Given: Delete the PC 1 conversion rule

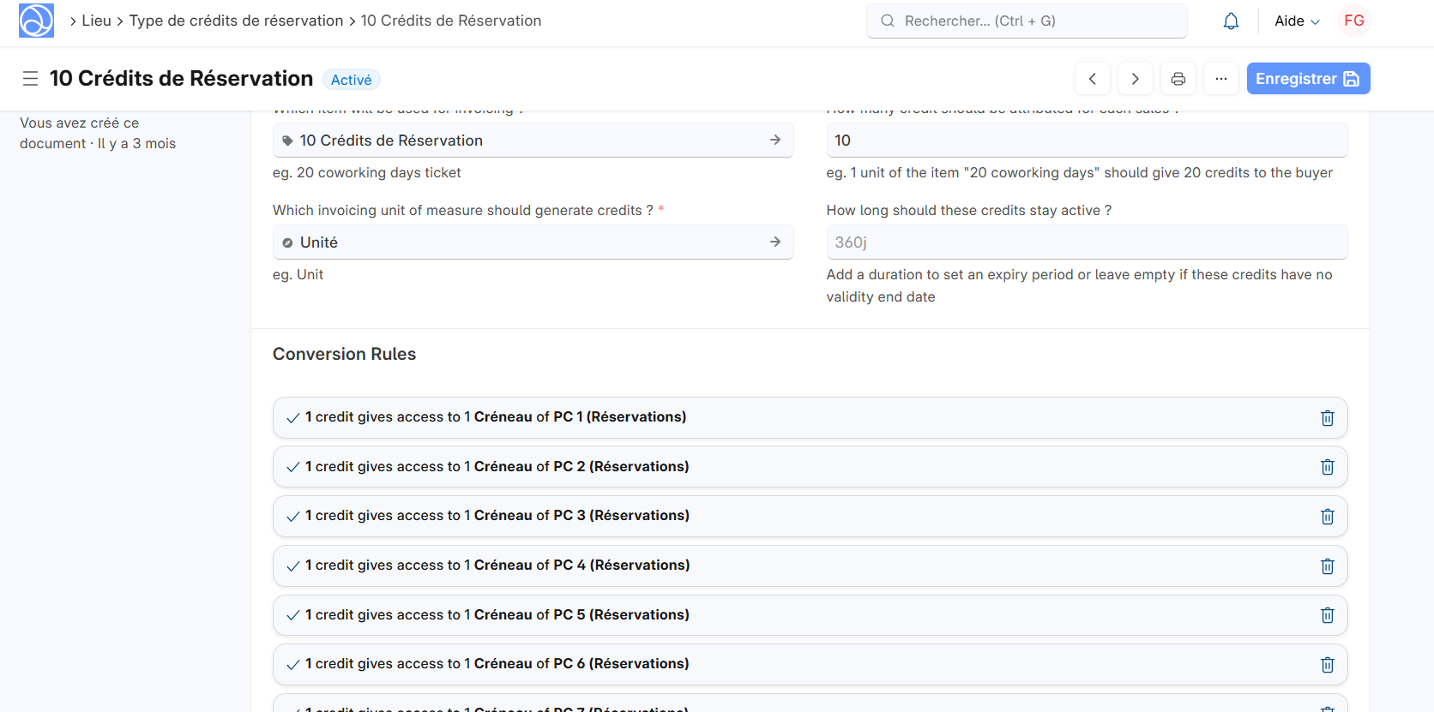Looking at the screenshot, I should pyautogui.click(x=1327, y=418).
